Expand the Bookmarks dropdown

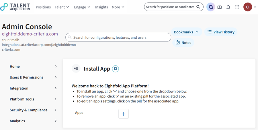click(186, 32)
